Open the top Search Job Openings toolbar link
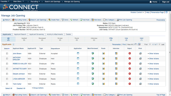Viewport: 171px width, 96px height. tap(37, 20)
